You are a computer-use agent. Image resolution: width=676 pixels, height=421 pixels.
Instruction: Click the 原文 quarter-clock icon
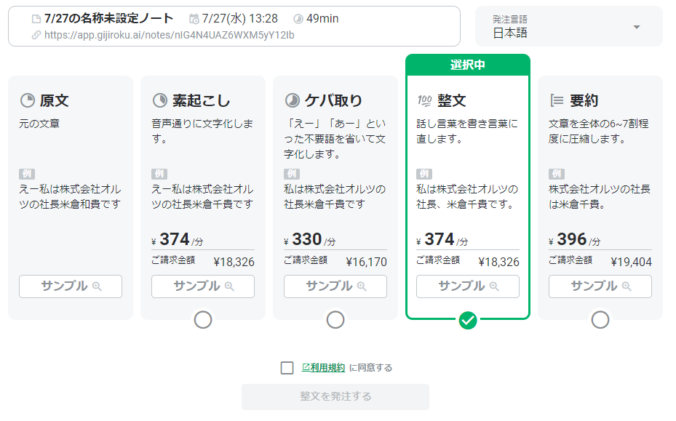28,100
